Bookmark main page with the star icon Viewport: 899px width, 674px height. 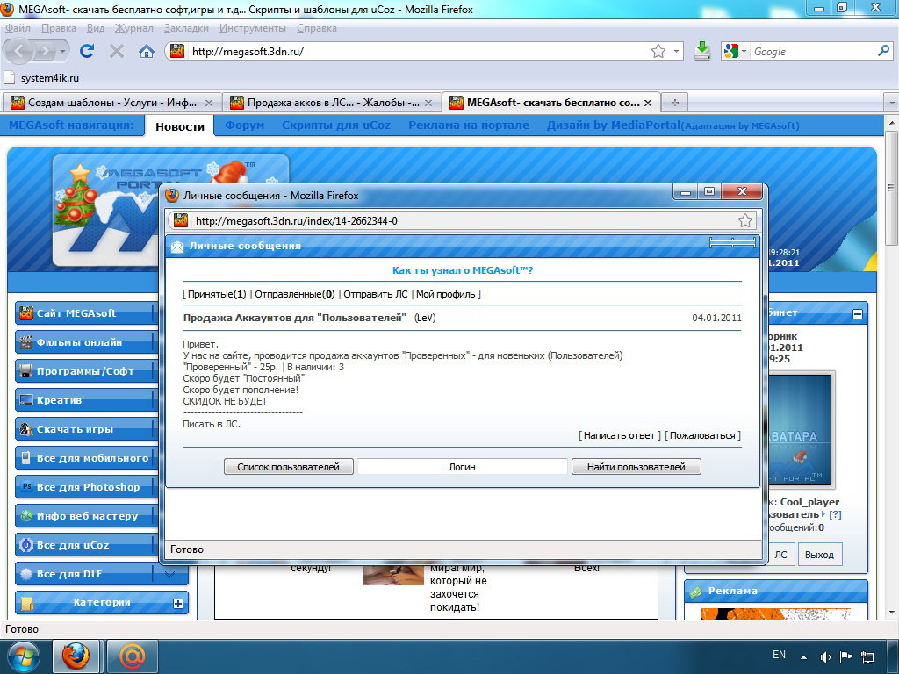click(658, 51)
